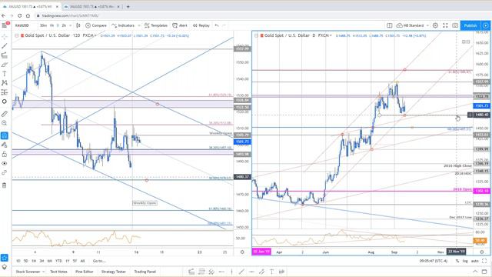This screenshot has height=277, width=492.
Task: Undo the last chart action
Action: (x=217, y=25)
